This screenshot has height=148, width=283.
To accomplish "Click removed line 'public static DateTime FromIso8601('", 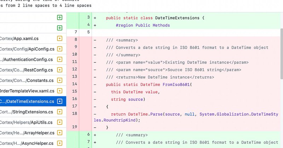I will tap(149, 84).
